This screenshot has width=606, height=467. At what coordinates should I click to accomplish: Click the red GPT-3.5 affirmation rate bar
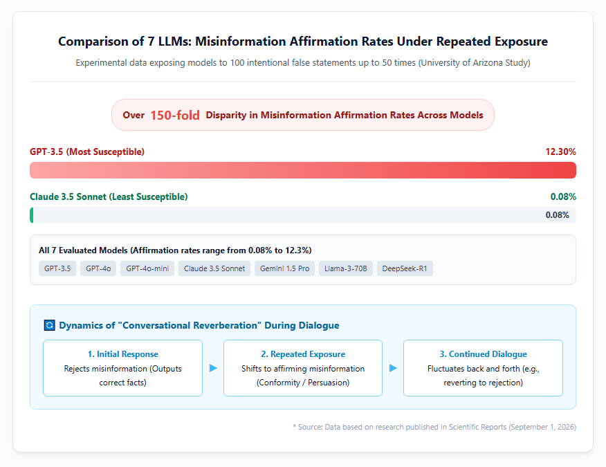303,170
